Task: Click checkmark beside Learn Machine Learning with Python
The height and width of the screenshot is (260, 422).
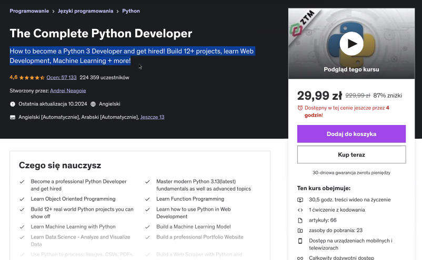Action: (22, 227)
